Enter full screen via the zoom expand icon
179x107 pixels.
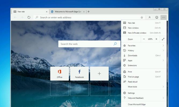coord(163,39)
